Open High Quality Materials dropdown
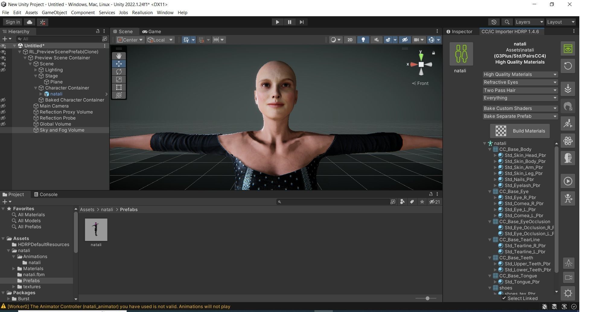Screen dimensions: 589x312 520,74
